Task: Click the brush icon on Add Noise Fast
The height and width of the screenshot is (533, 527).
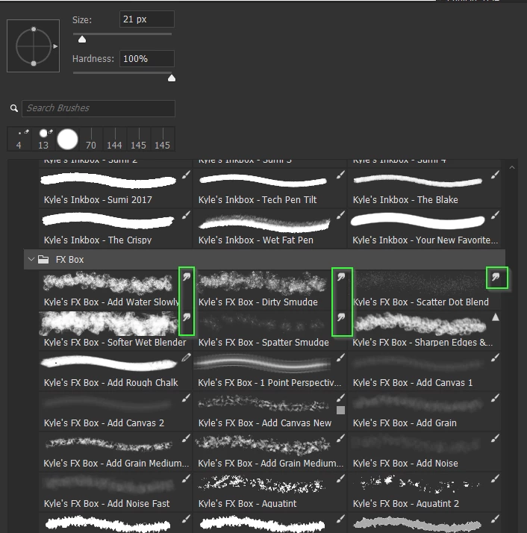Action: pos(187,479)
